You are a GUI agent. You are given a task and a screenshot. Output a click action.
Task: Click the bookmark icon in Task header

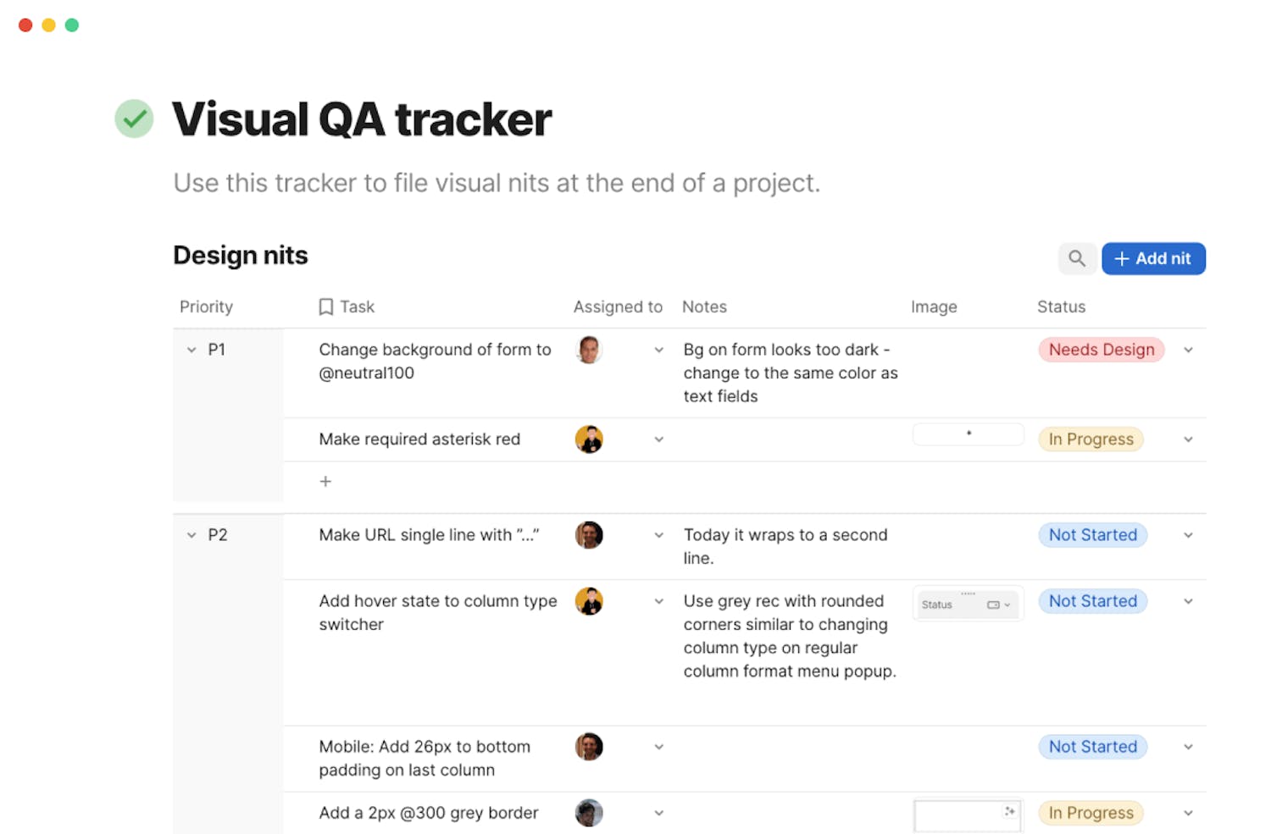(x=325, y=307)
